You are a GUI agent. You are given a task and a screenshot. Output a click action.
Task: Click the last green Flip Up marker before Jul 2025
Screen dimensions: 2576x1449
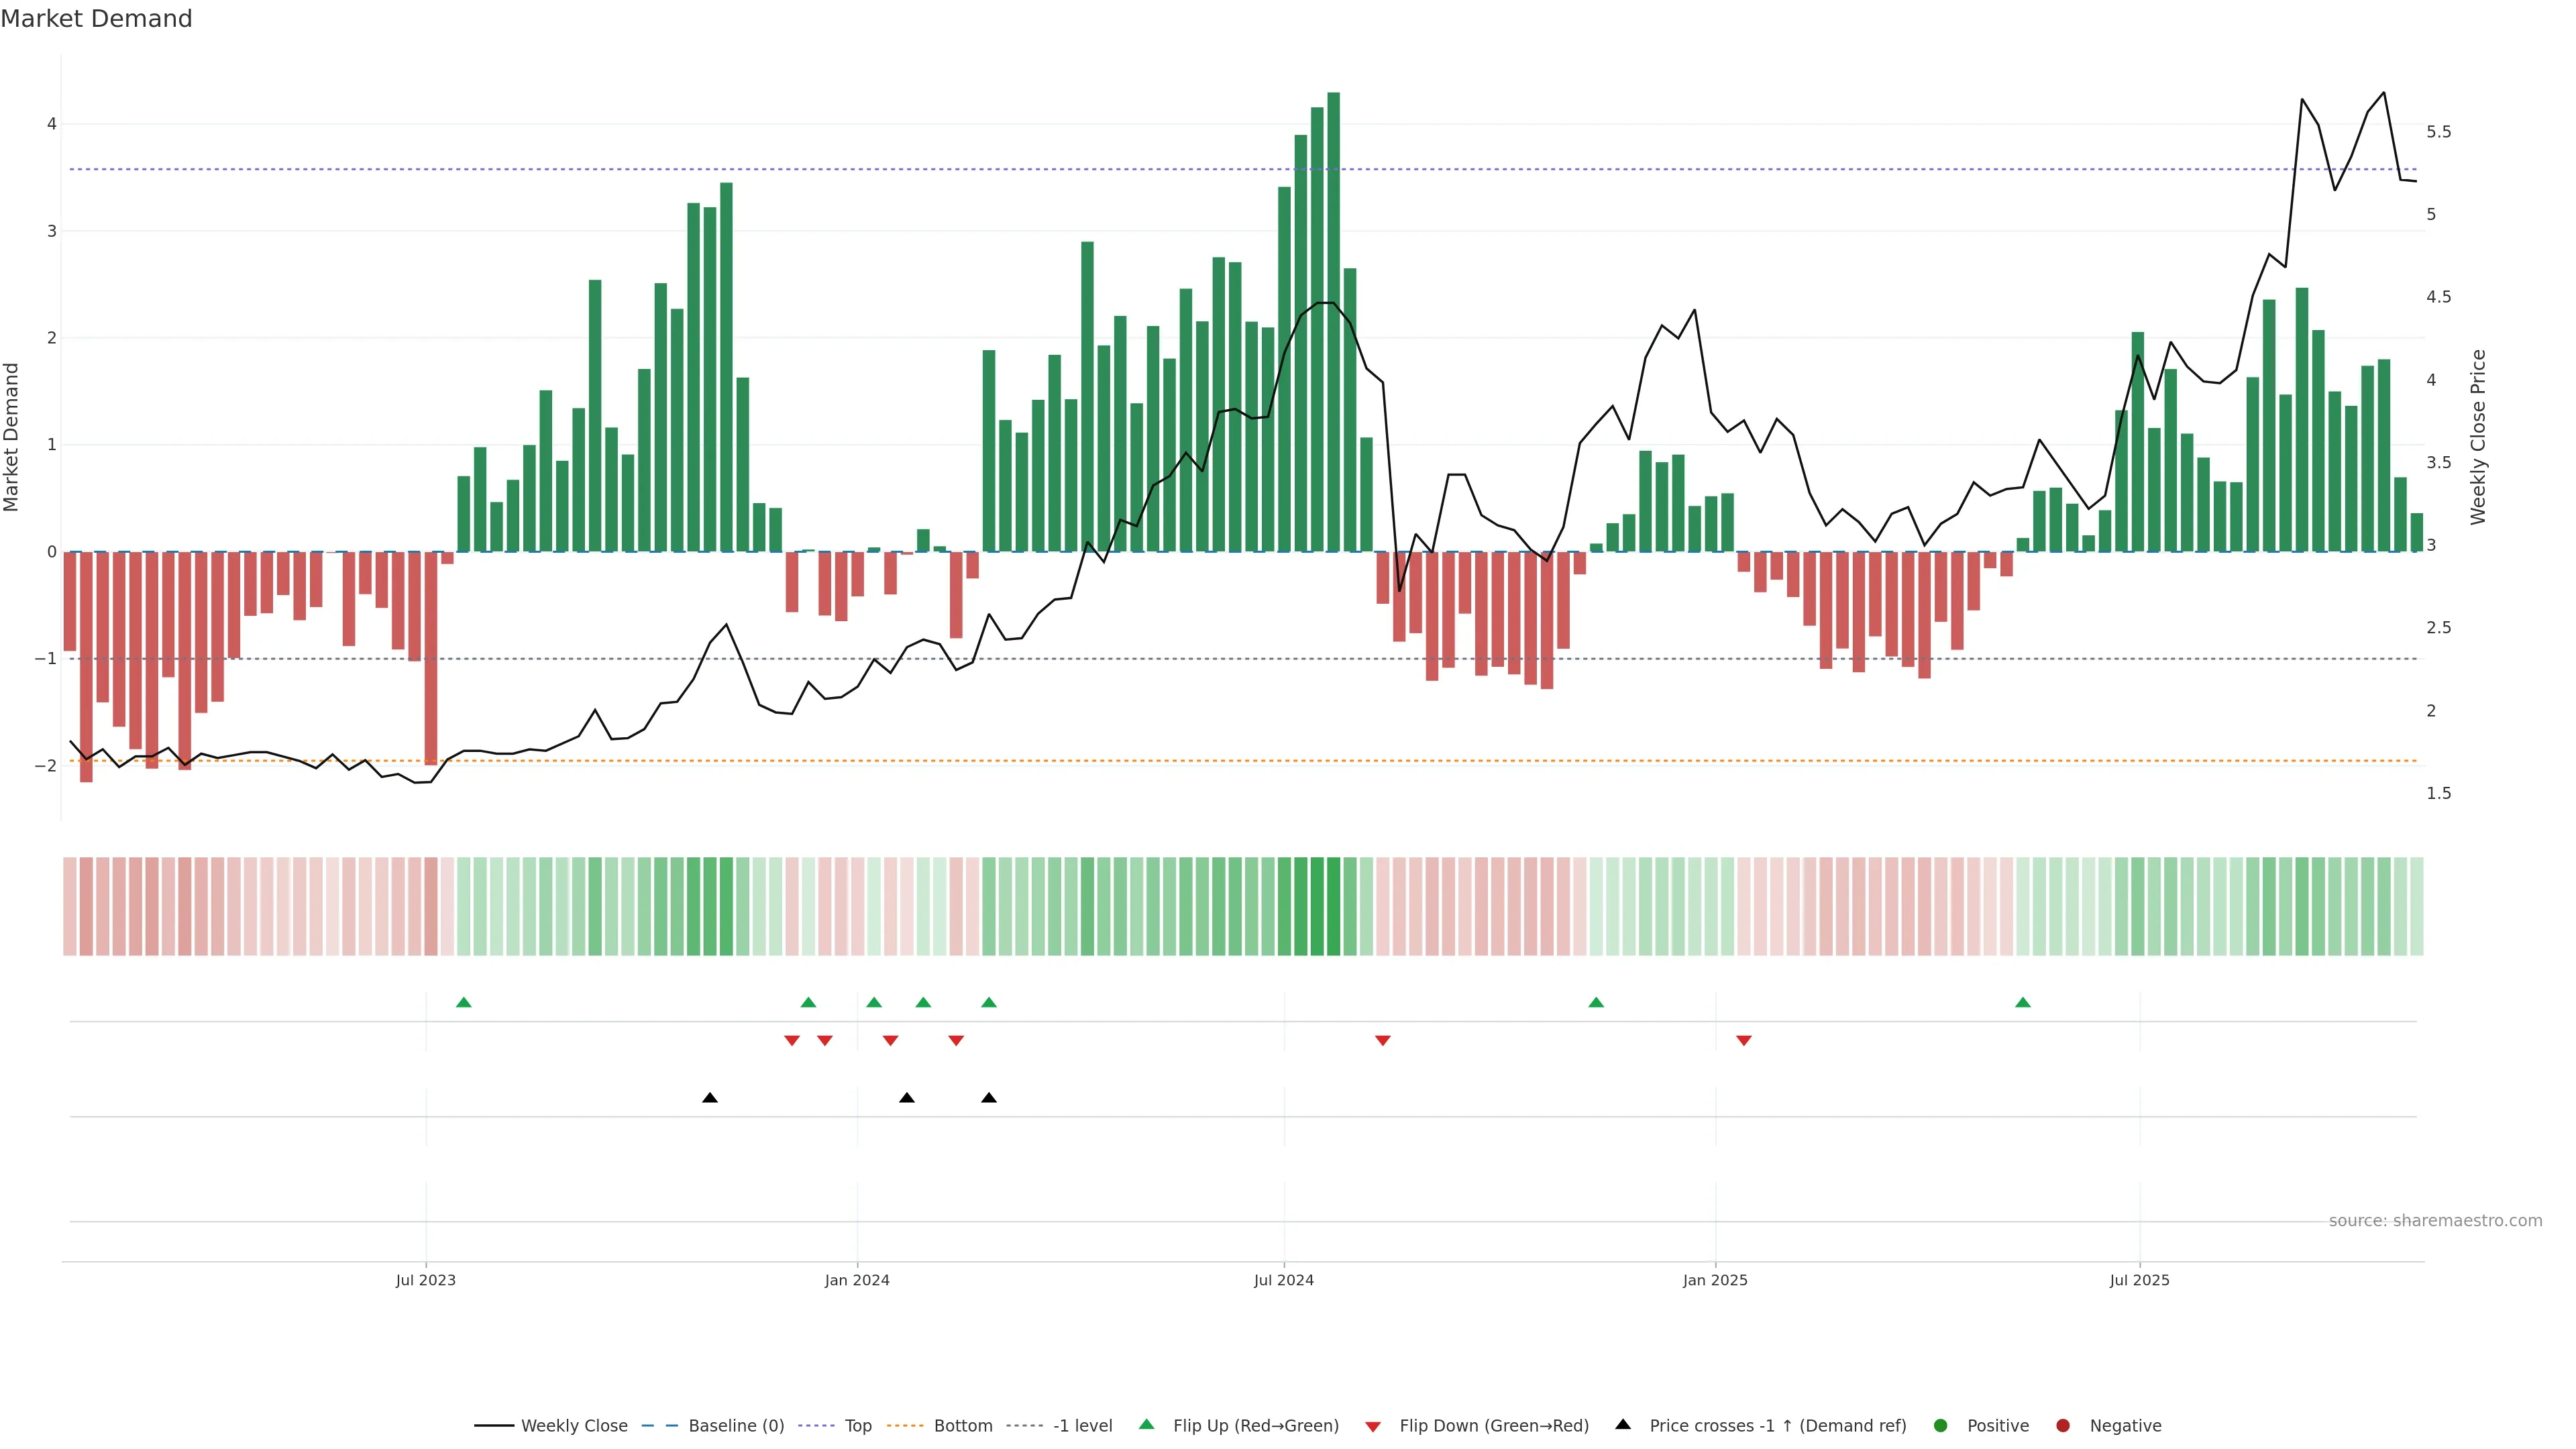tap(2023, 1003)
